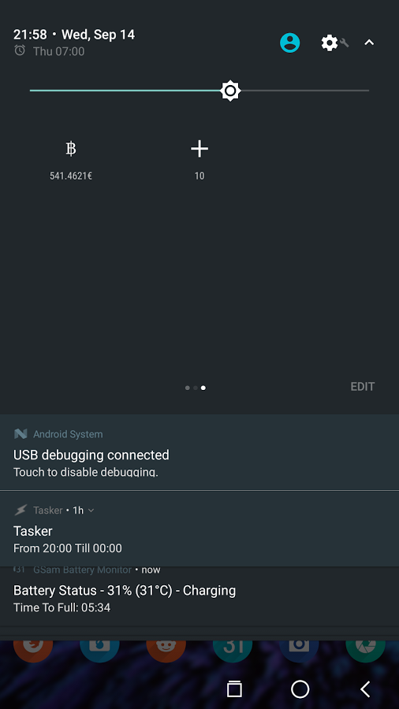Click the brightness slider sun handle
Image resolution: width=399 pixels, height=709 pixels.
coord(230,91)
